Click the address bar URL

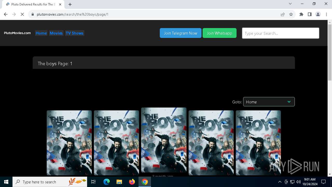click(x=73, y=14)
